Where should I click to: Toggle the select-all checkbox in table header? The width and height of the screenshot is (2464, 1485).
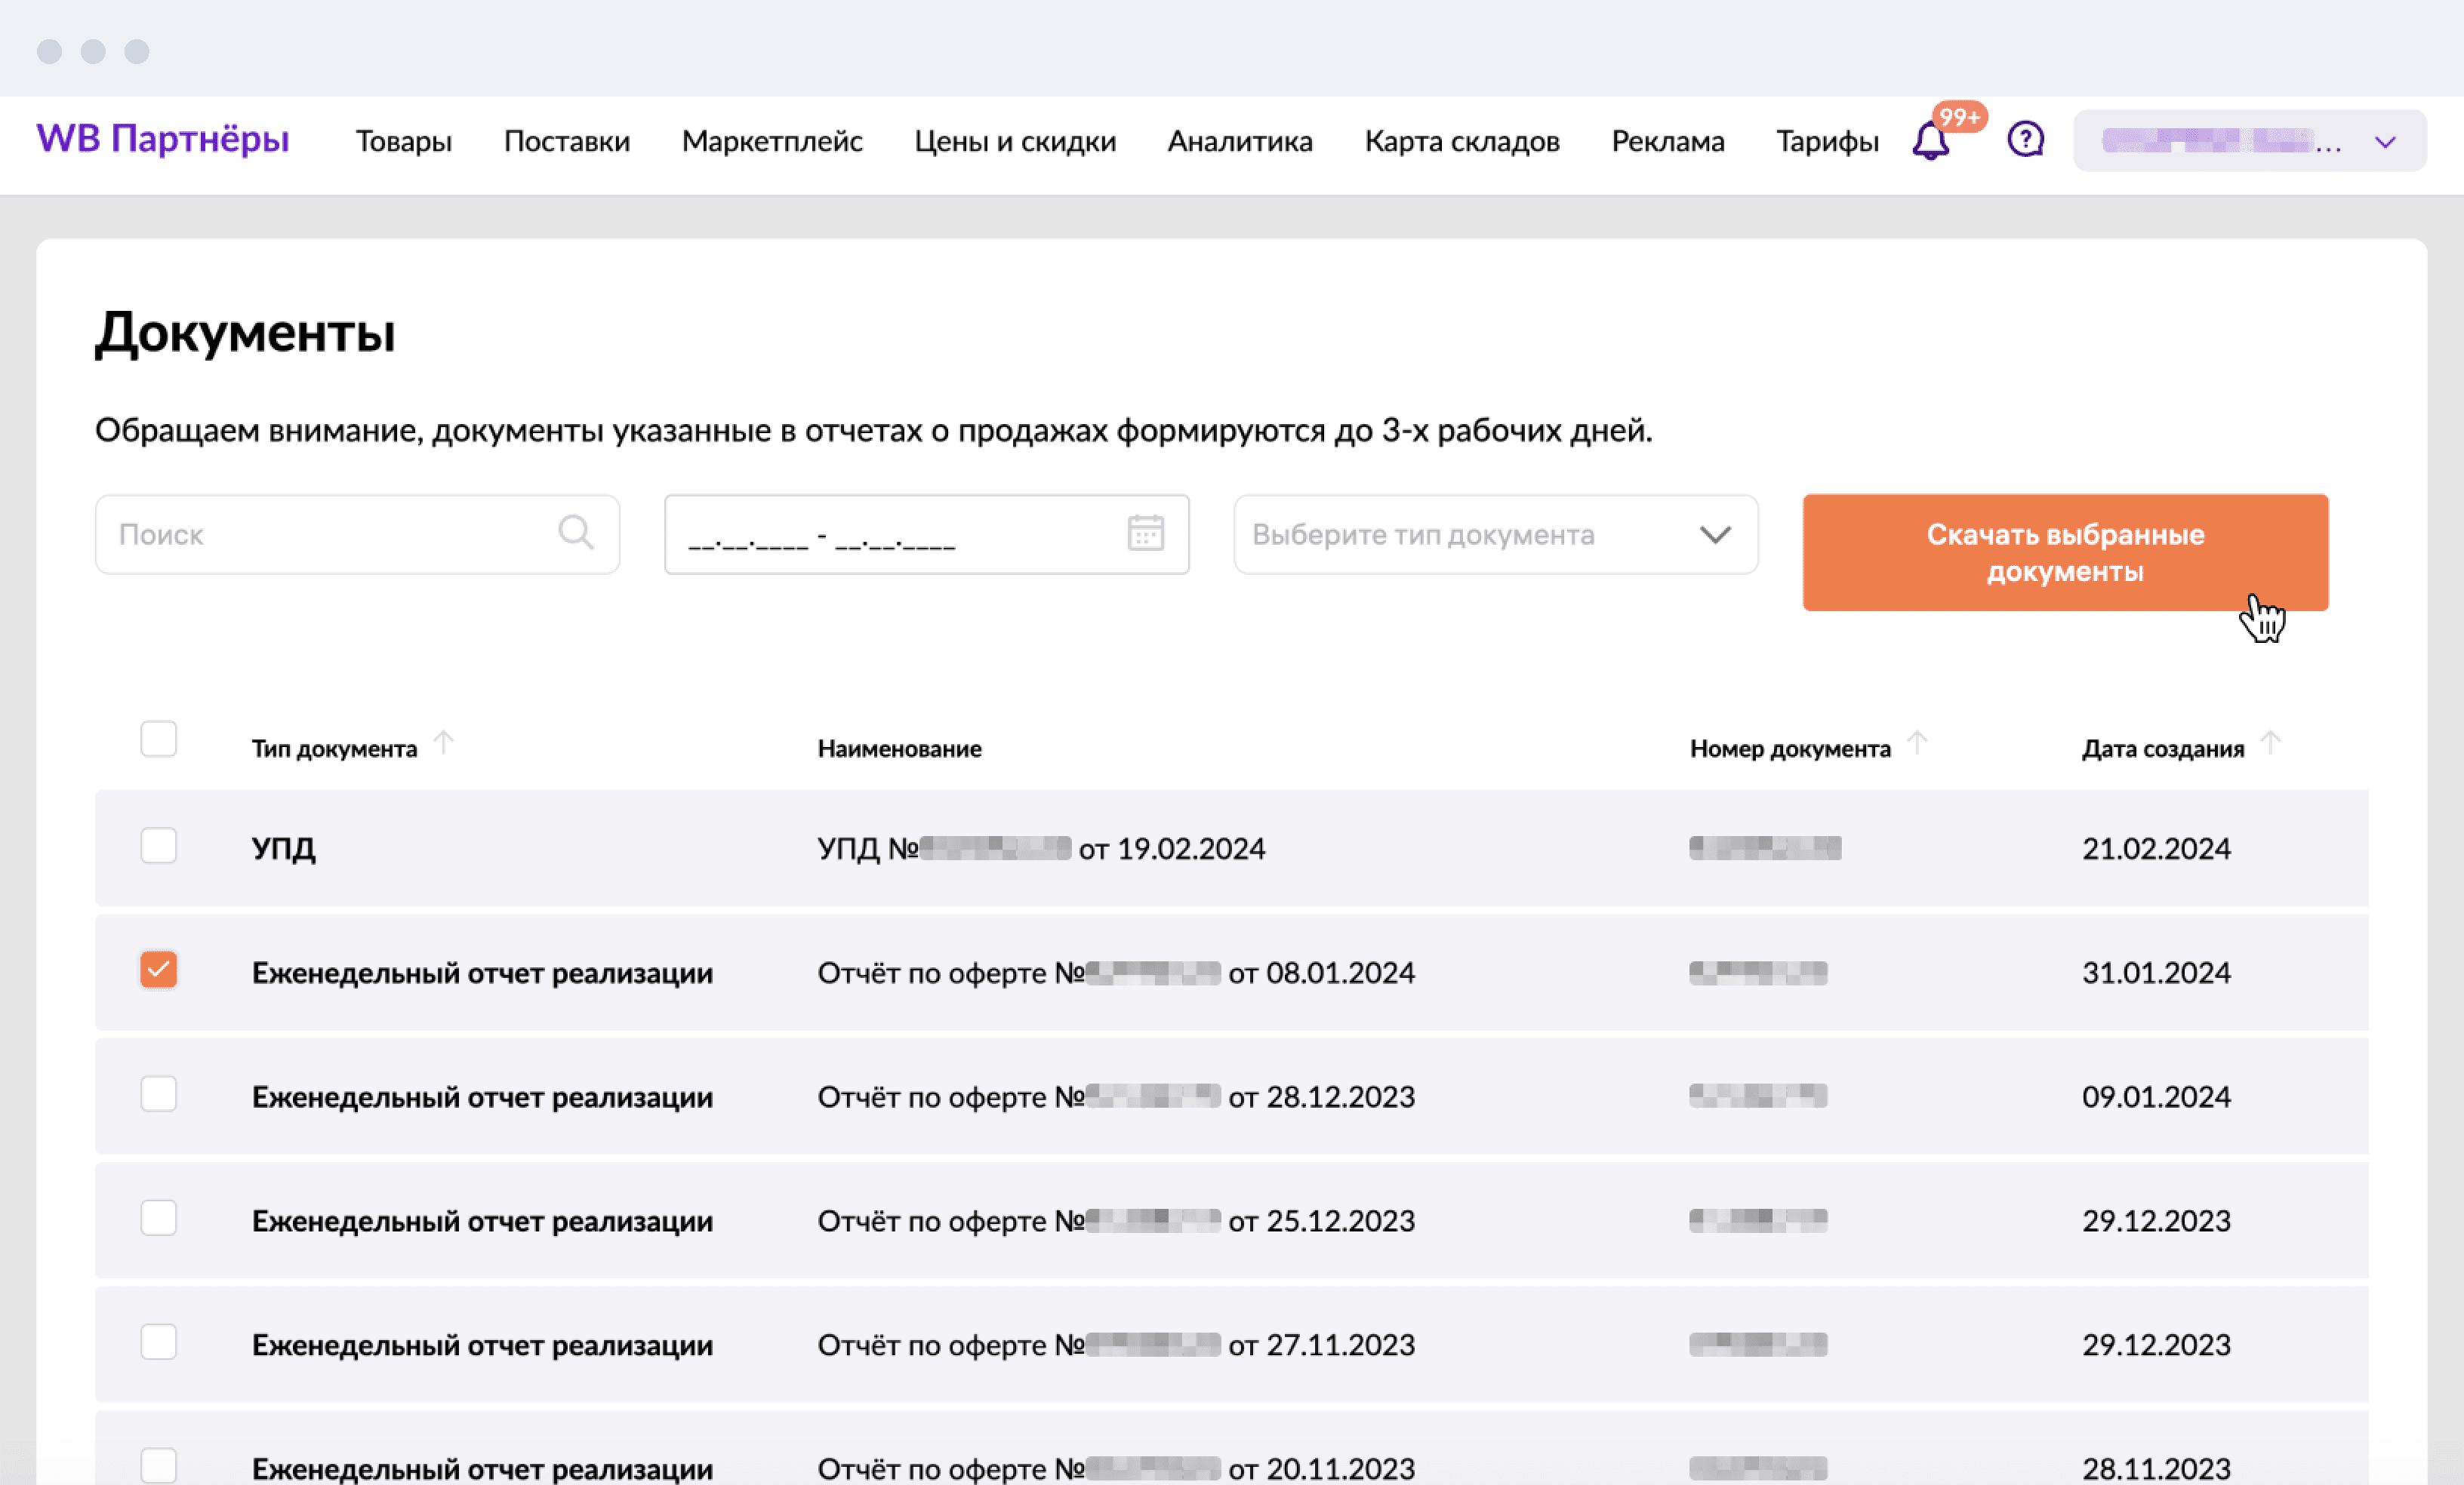pos(159,739)
